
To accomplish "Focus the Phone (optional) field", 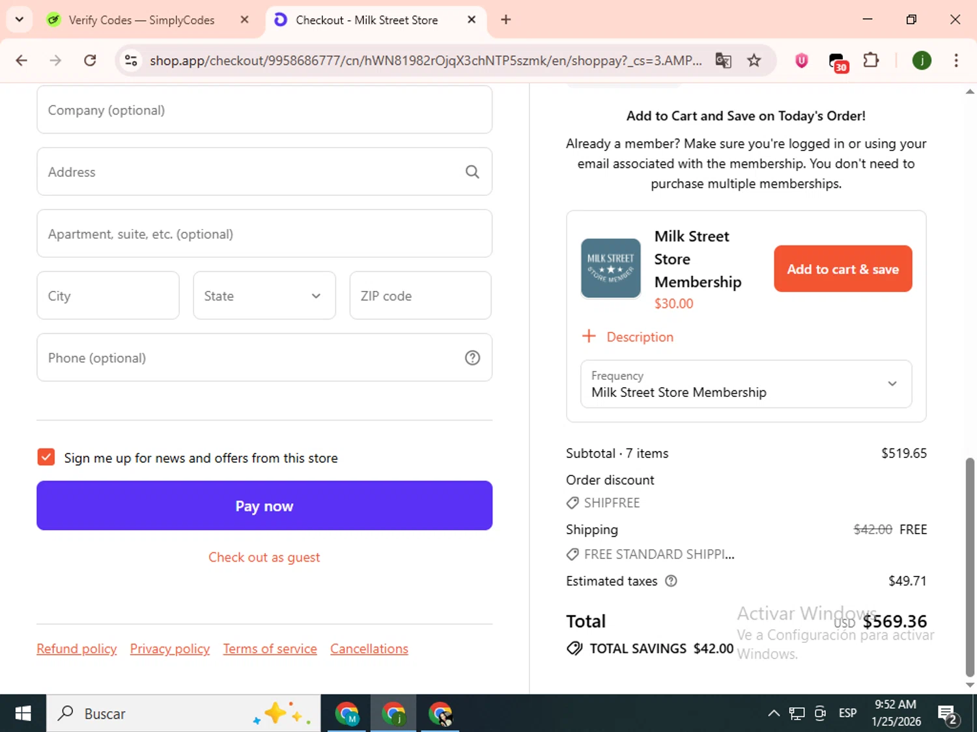I will tap(264, 358).
